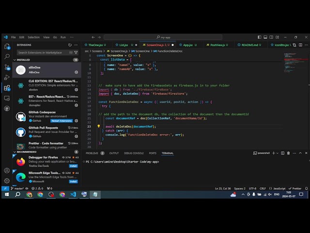Maximize the terminal panel size
The image size is (310, 233).
(300, 153)
